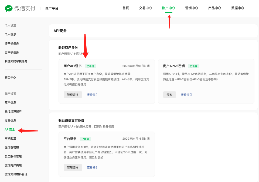Open 商户信息 sidebar item
The width and height of the screenshot is (259, 182).
[11, 102]
